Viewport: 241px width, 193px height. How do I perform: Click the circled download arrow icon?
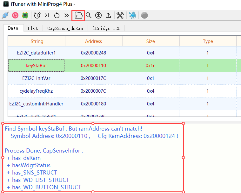98,15
